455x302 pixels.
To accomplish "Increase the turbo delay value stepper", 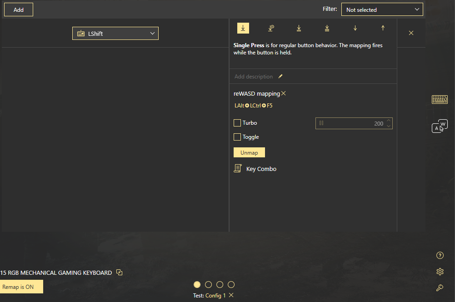I will click(388, 121).
